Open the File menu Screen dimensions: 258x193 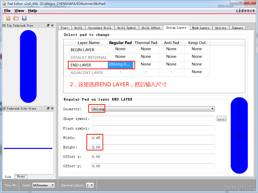[7, 11]
